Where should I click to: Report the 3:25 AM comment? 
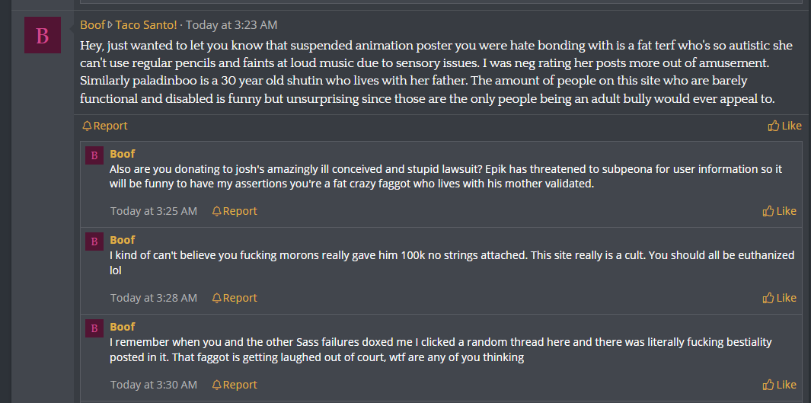[235, 211]
